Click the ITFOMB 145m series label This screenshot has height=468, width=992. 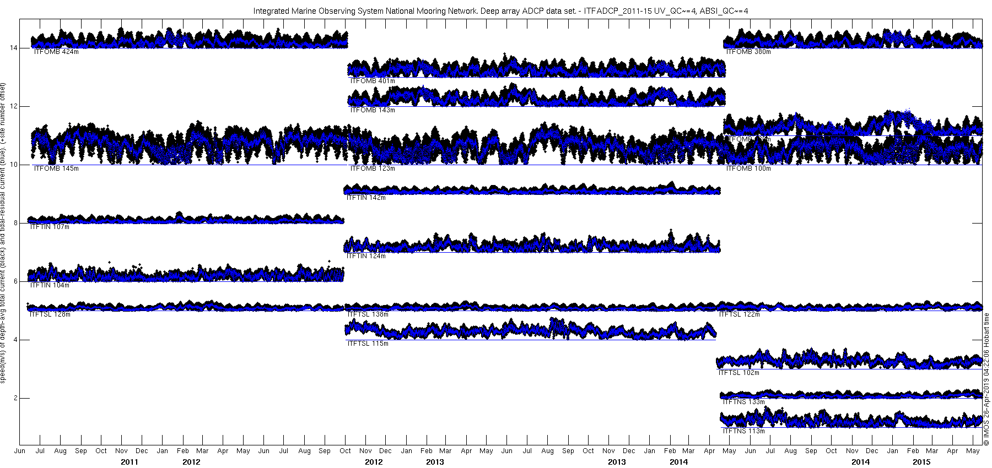coord(56,168)
